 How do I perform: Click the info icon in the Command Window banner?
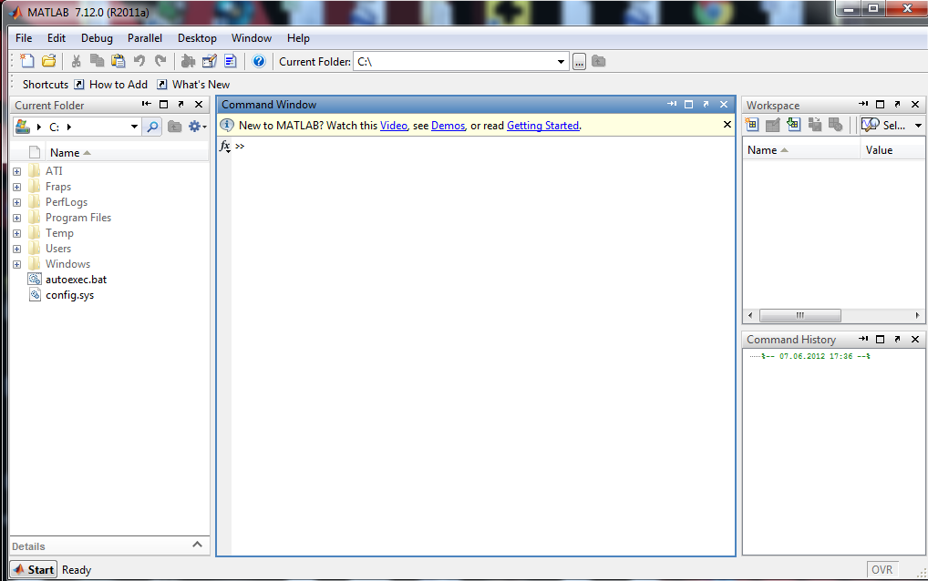227,125
